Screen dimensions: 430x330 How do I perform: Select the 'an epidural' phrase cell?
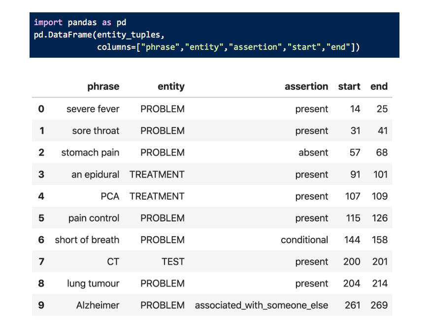click(x=95, y=174)
